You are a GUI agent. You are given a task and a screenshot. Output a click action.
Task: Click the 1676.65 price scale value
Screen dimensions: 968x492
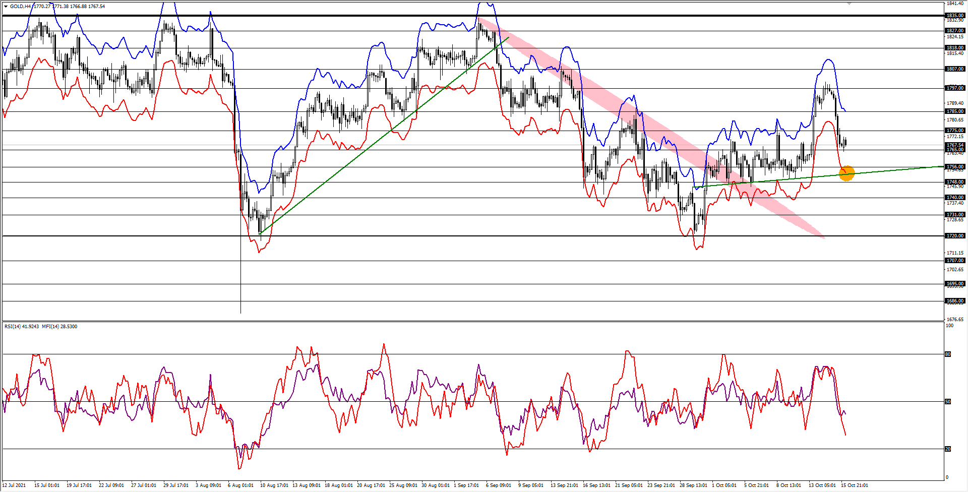(x=955, y=320)
